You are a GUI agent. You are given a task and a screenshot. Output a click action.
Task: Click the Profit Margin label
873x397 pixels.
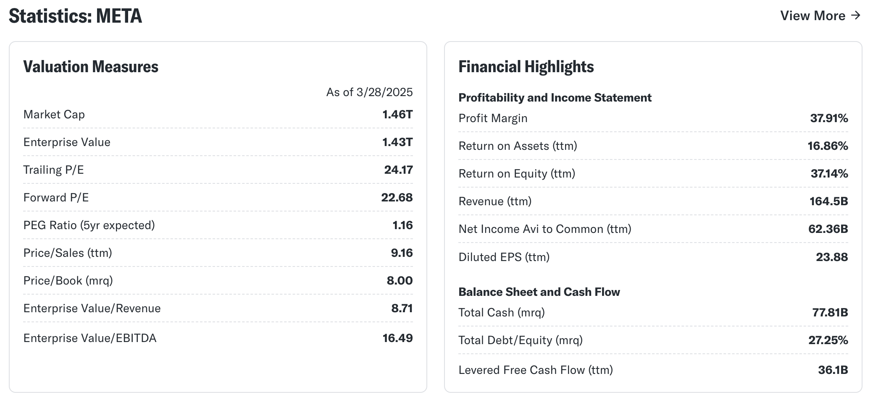tap(493, 118)
